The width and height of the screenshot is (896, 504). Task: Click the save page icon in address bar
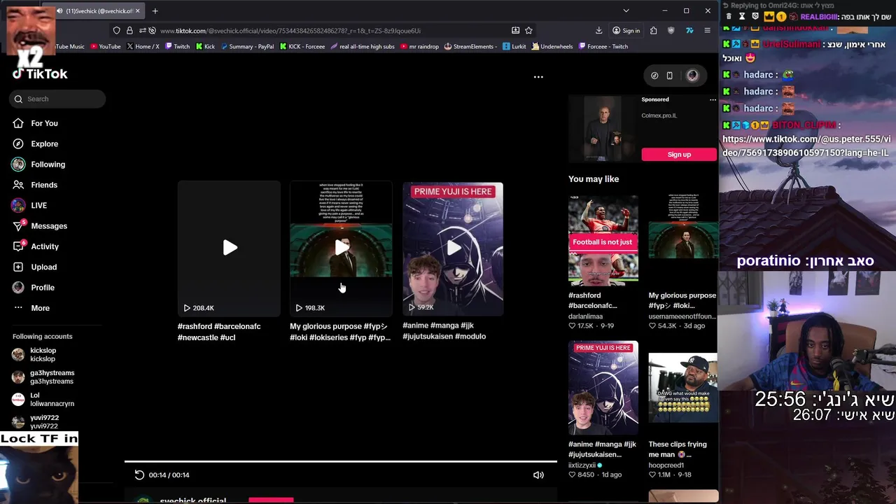[515, 30]
